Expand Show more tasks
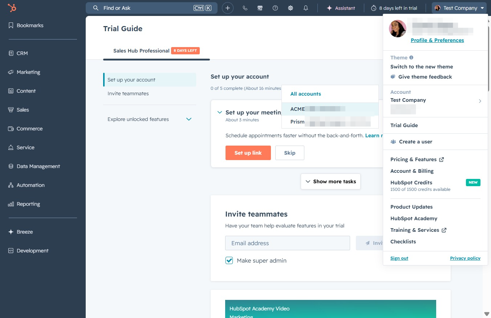The image size is (491, 318). click(330, 181)
